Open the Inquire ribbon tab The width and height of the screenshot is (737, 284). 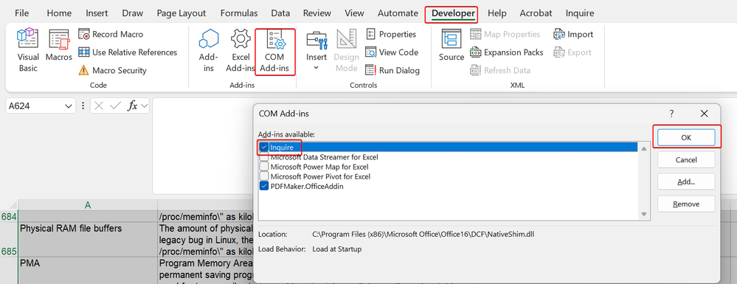580,13
